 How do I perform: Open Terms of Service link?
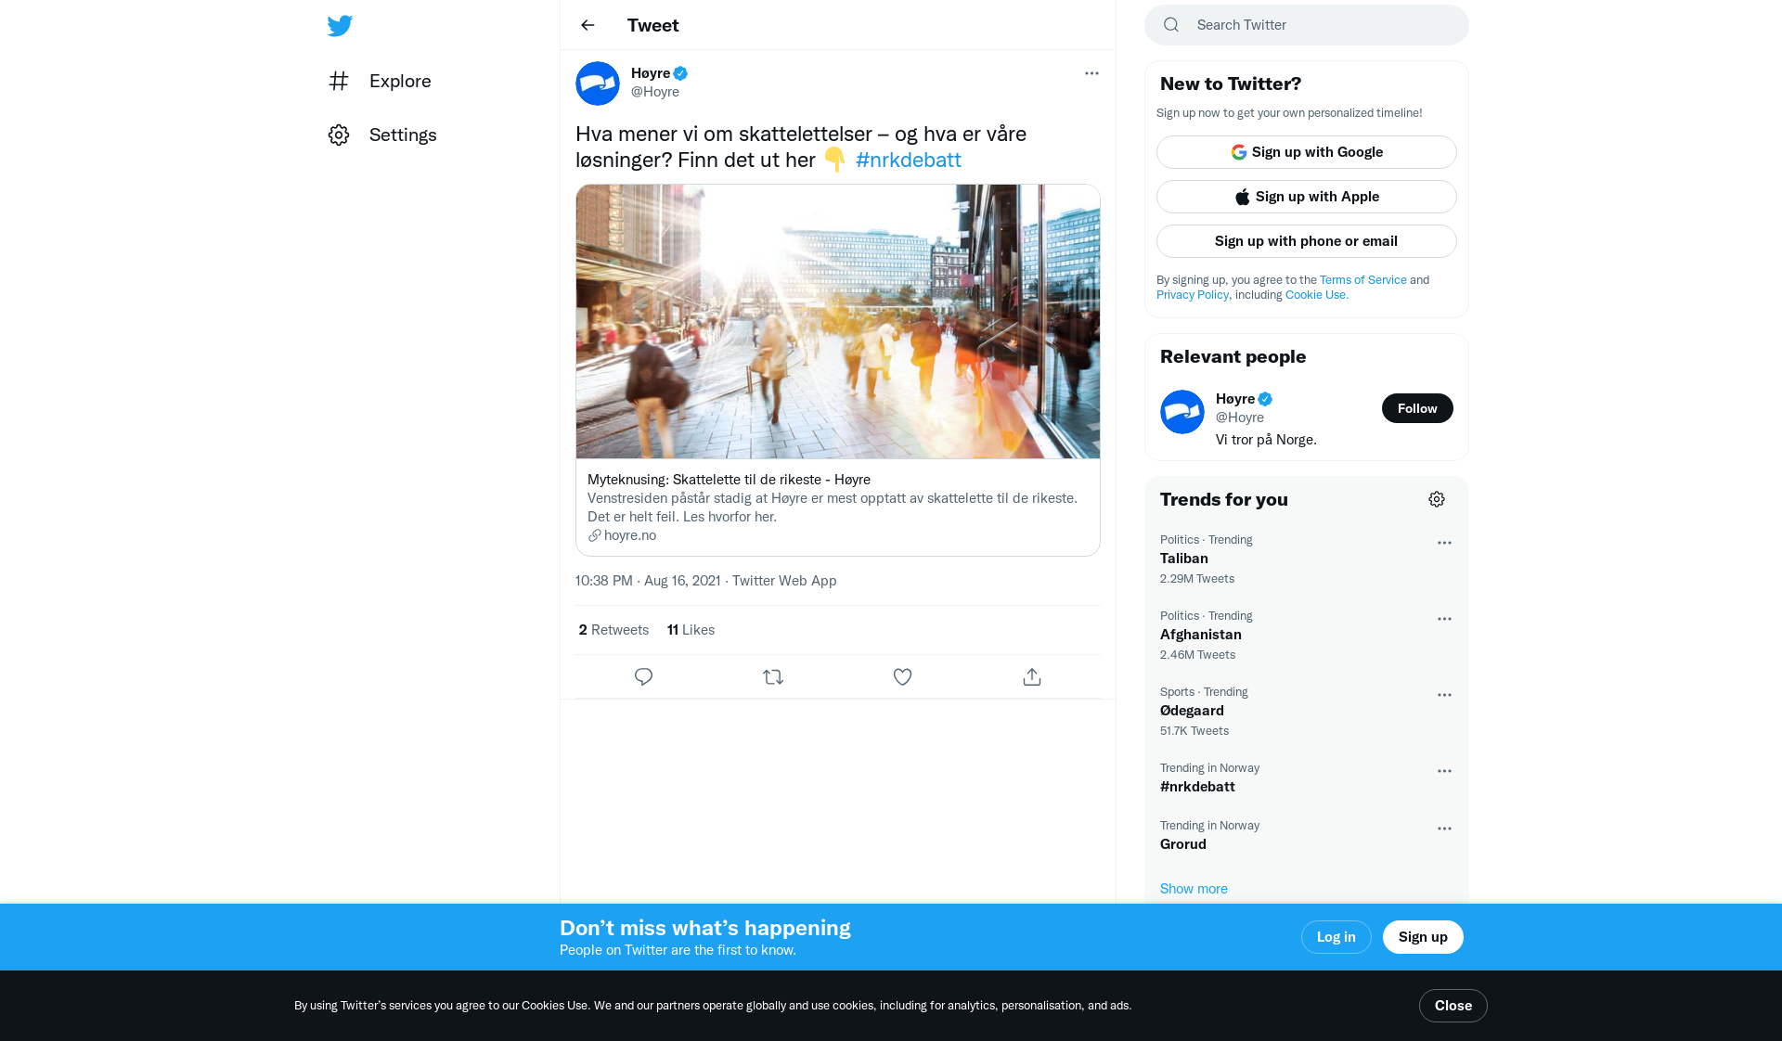1362,280
